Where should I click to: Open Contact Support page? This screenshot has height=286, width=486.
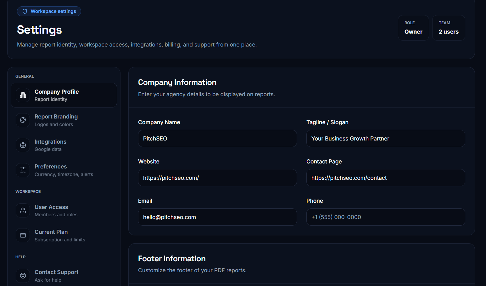[64, 276]
